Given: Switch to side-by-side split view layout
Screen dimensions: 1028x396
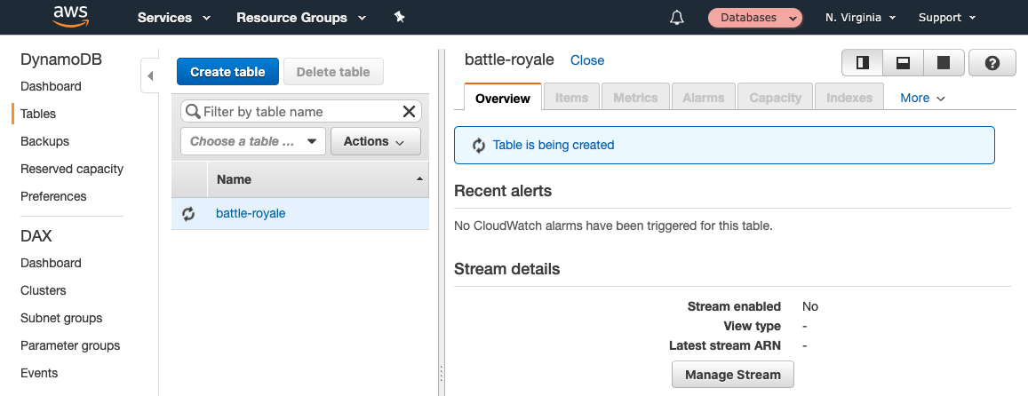Looking at the screenshot, I should point(862,63).
